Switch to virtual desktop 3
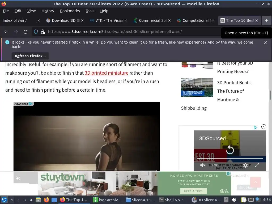Viewport: 272px width, 204px height. pos(25,200)
